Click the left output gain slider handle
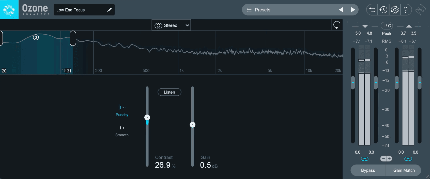Image resolution: width=430 pixels, height=179 pixels. 397,83
